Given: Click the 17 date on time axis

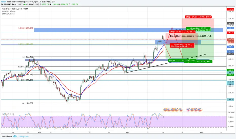Looking at the screenshot, I should point(163,132).
